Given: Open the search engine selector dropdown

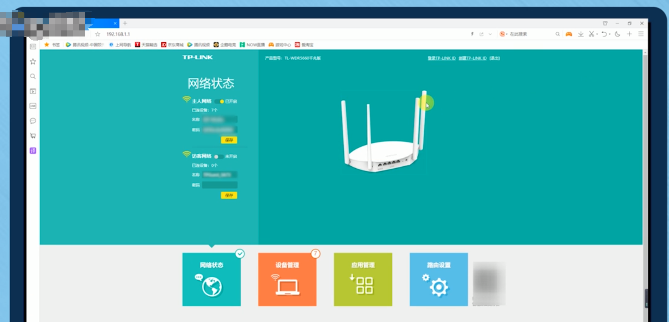Looking at the screenshot, I should click(x=507, y=34).
